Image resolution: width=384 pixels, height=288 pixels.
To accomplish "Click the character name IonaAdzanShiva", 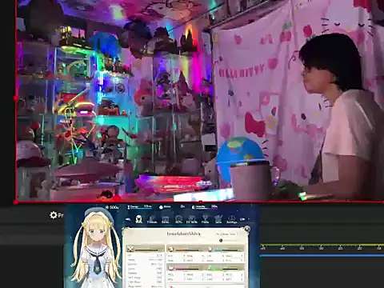I will [x=183, y=234].
